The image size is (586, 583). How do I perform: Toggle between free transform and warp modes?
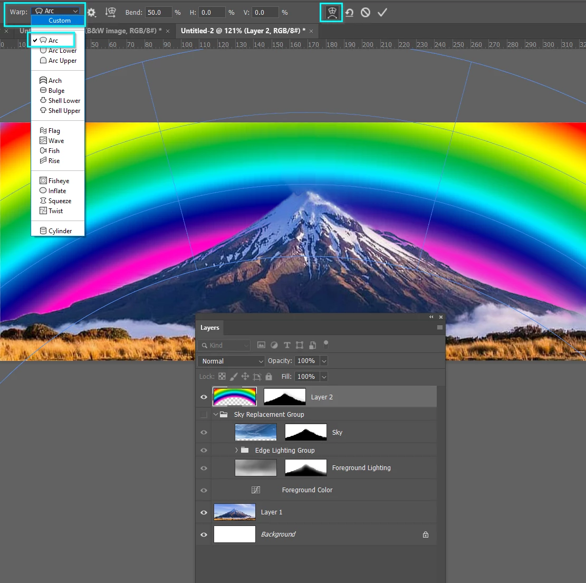point(331,12)
